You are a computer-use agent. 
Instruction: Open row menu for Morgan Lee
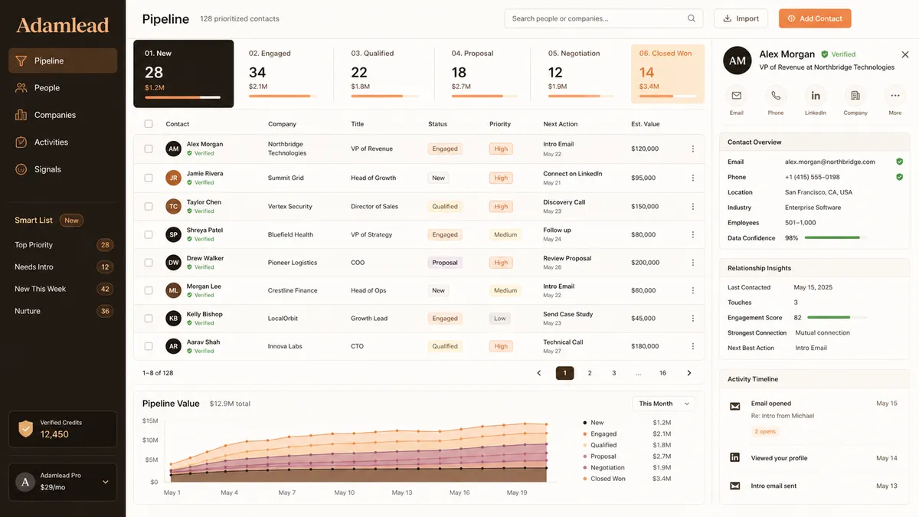pyautogui.click(x=693, y=290)
